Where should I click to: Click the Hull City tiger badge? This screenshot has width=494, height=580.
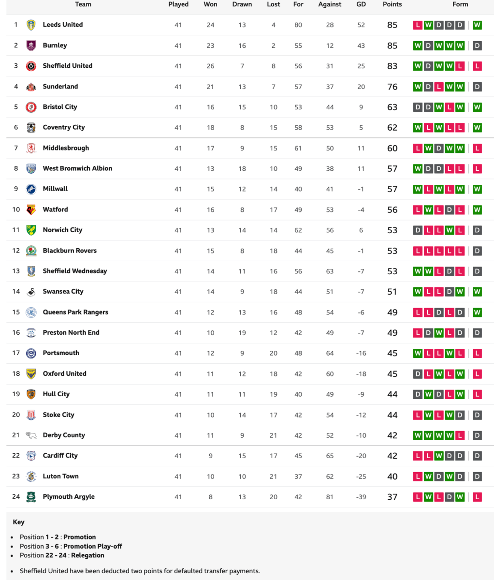31,394
